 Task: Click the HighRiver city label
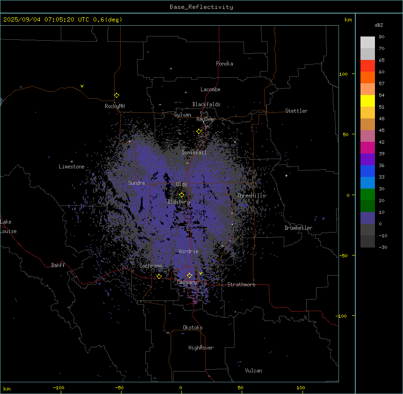click(x=201, y=348)
